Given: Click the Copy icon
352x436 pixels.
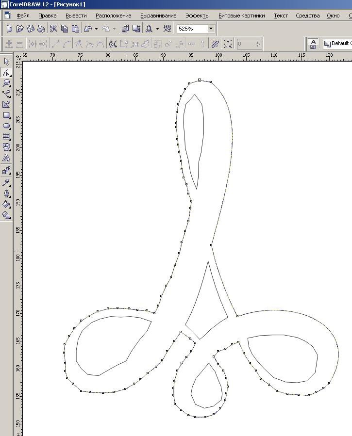Looking at the screenshot, I should pos(64,29).
